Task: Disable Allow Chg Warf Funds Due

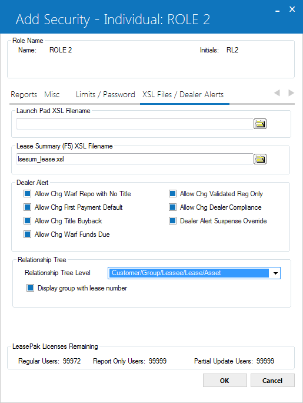Action: pyautogui.click(x=28, y=234)
